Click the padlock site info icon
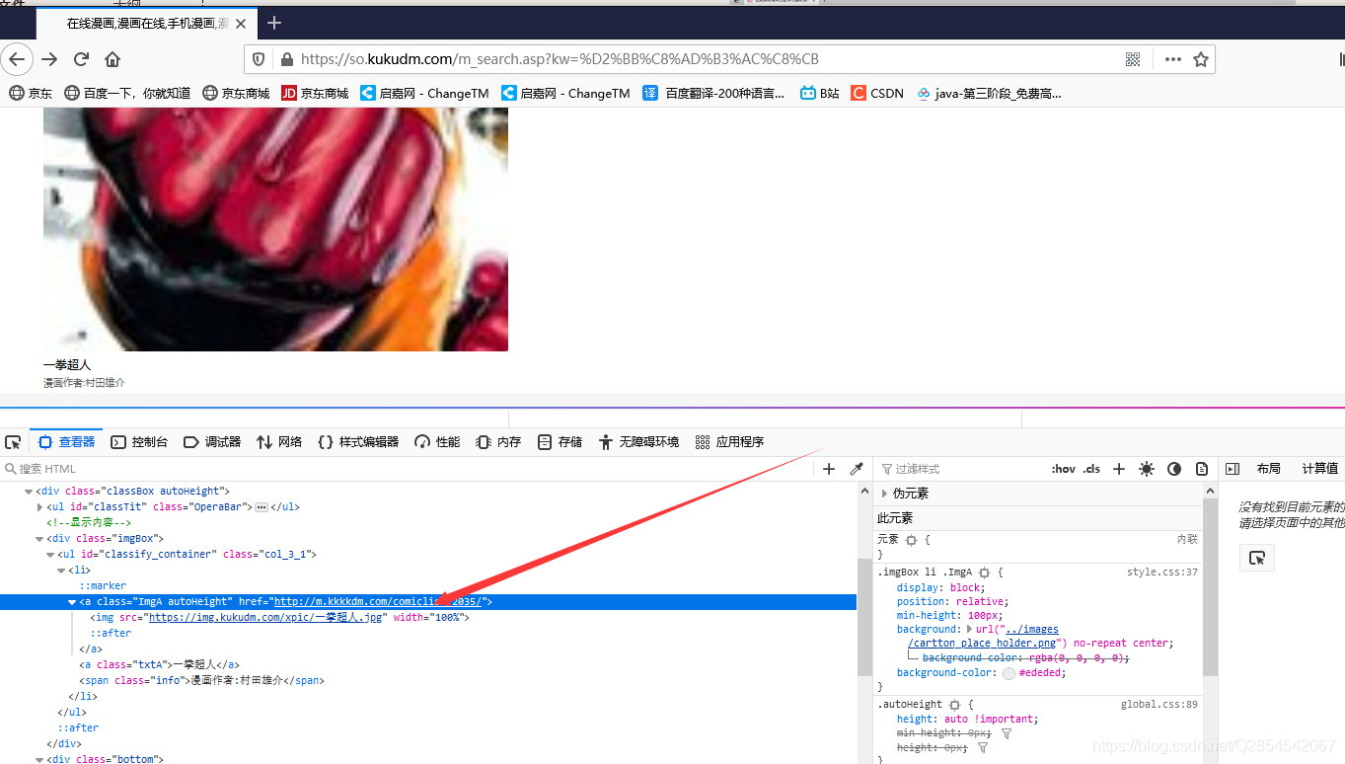 pyautogui.click(x=287, y=59)
